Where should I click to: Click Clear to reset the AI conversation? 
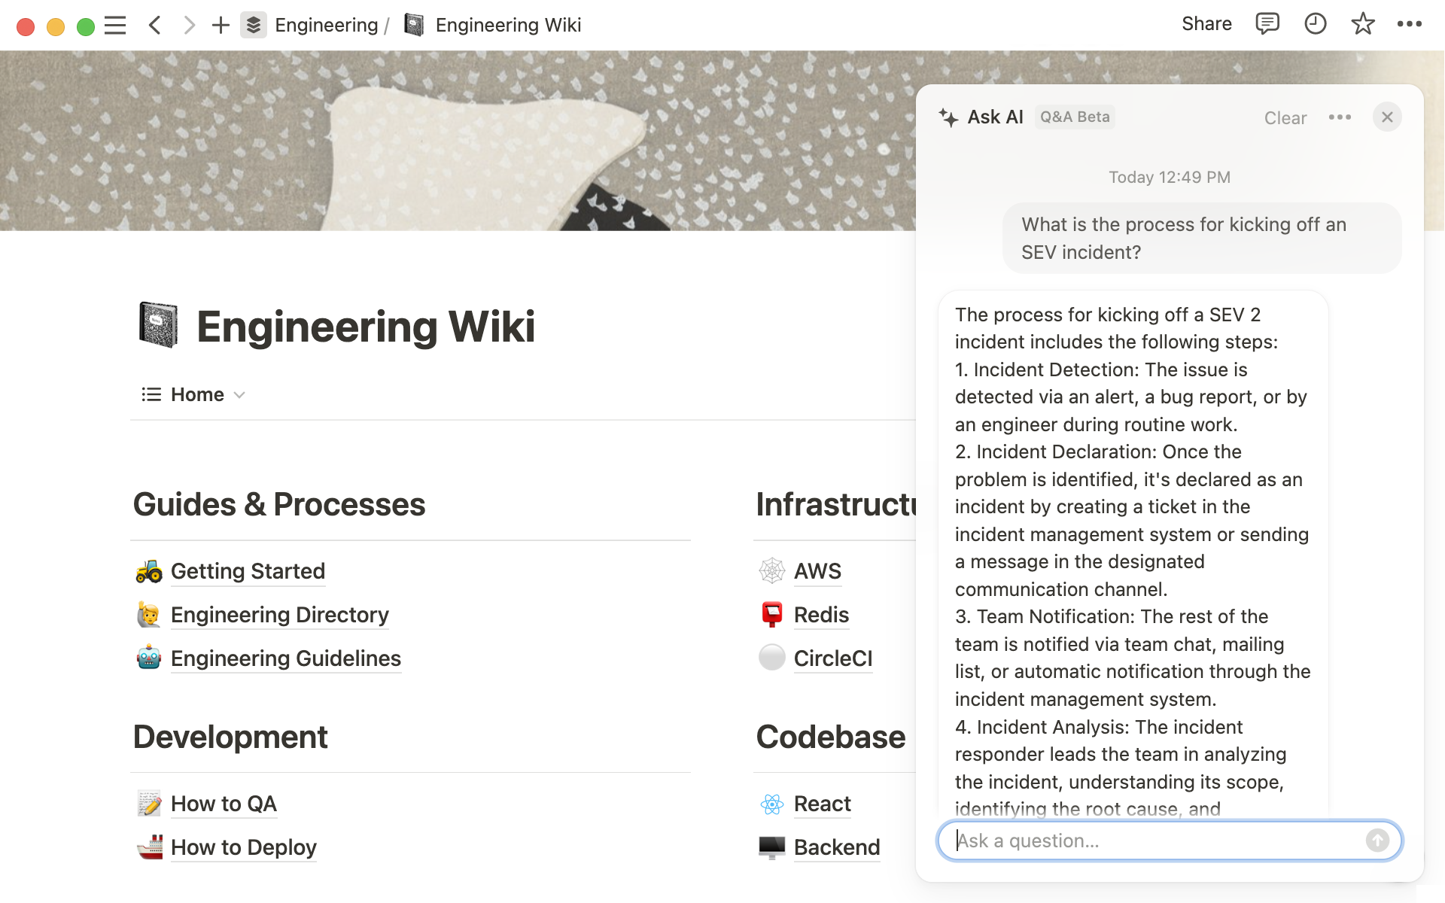pos(1285,118)
